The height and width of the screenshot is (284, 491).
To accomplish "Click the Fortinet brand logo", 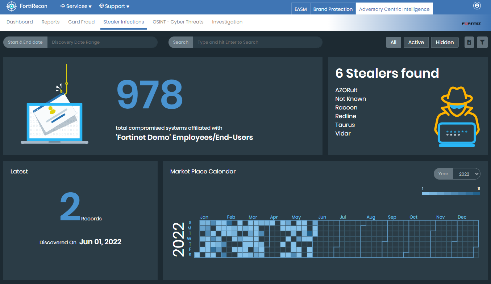I will coord(471,23).
